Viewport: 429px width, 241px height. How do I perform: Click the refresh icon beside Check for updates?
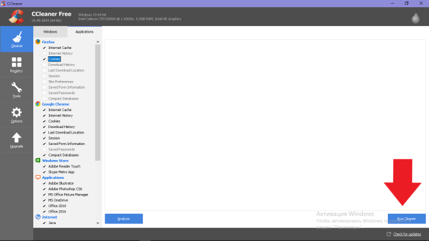[x=389, y=234]
